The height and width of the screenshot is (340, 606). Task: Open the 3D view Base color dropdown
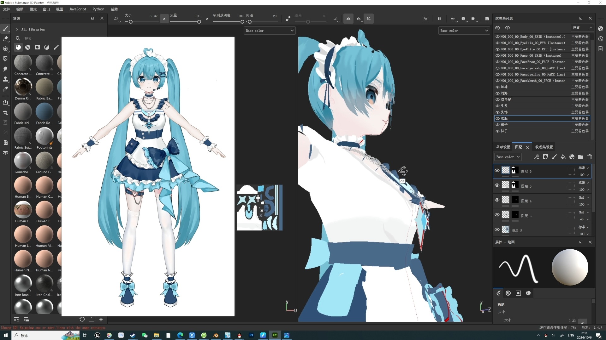464,31
